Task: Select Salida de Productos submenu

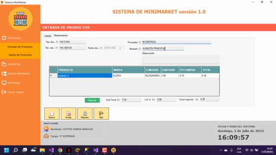Action: point(20,55)
